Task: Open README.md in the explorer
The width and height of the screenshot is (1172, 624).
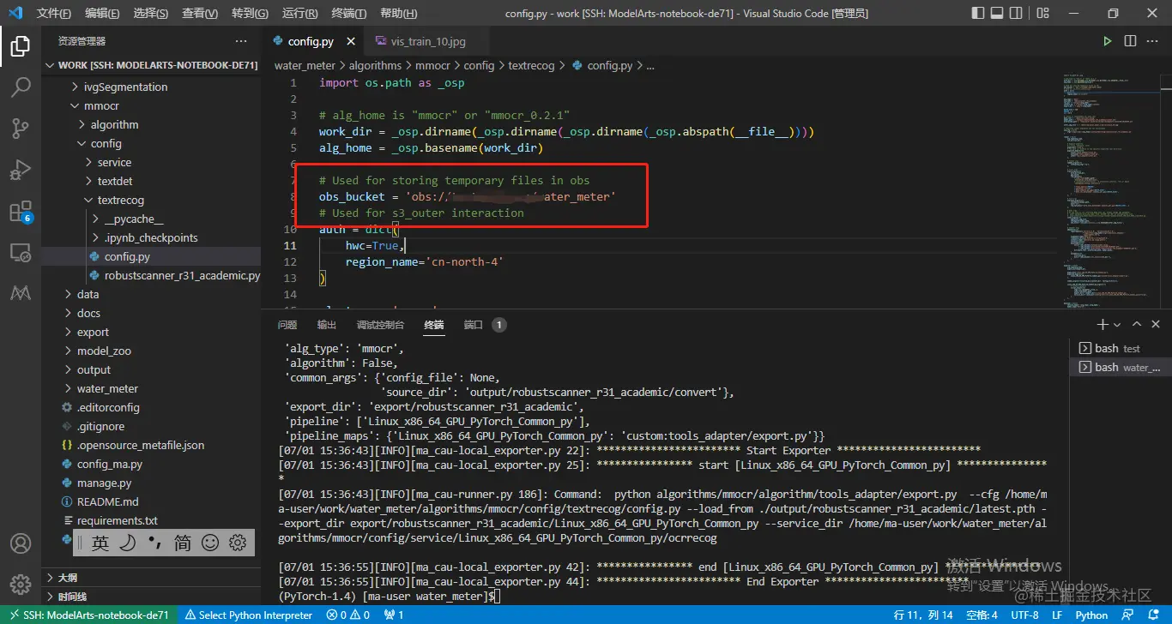Action: [151, 501]
